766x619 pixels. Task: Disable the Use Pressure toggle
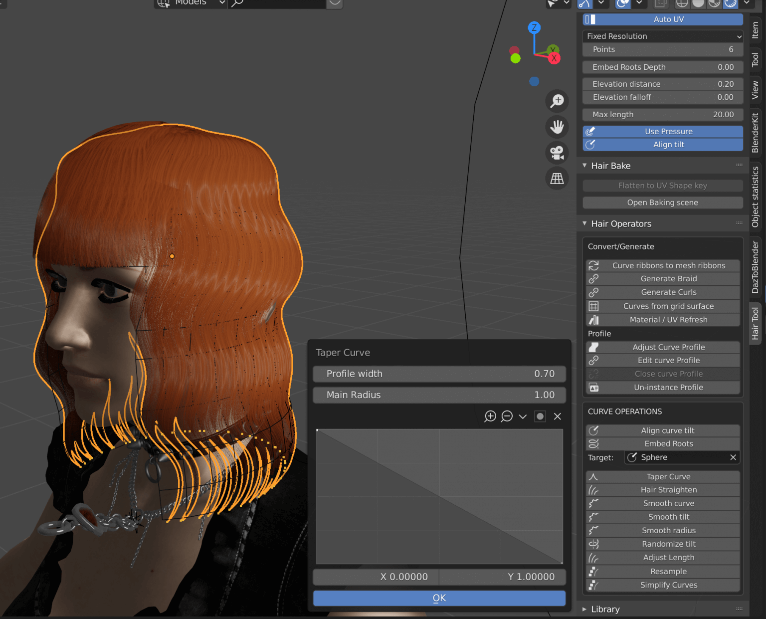tap(663, 131)
